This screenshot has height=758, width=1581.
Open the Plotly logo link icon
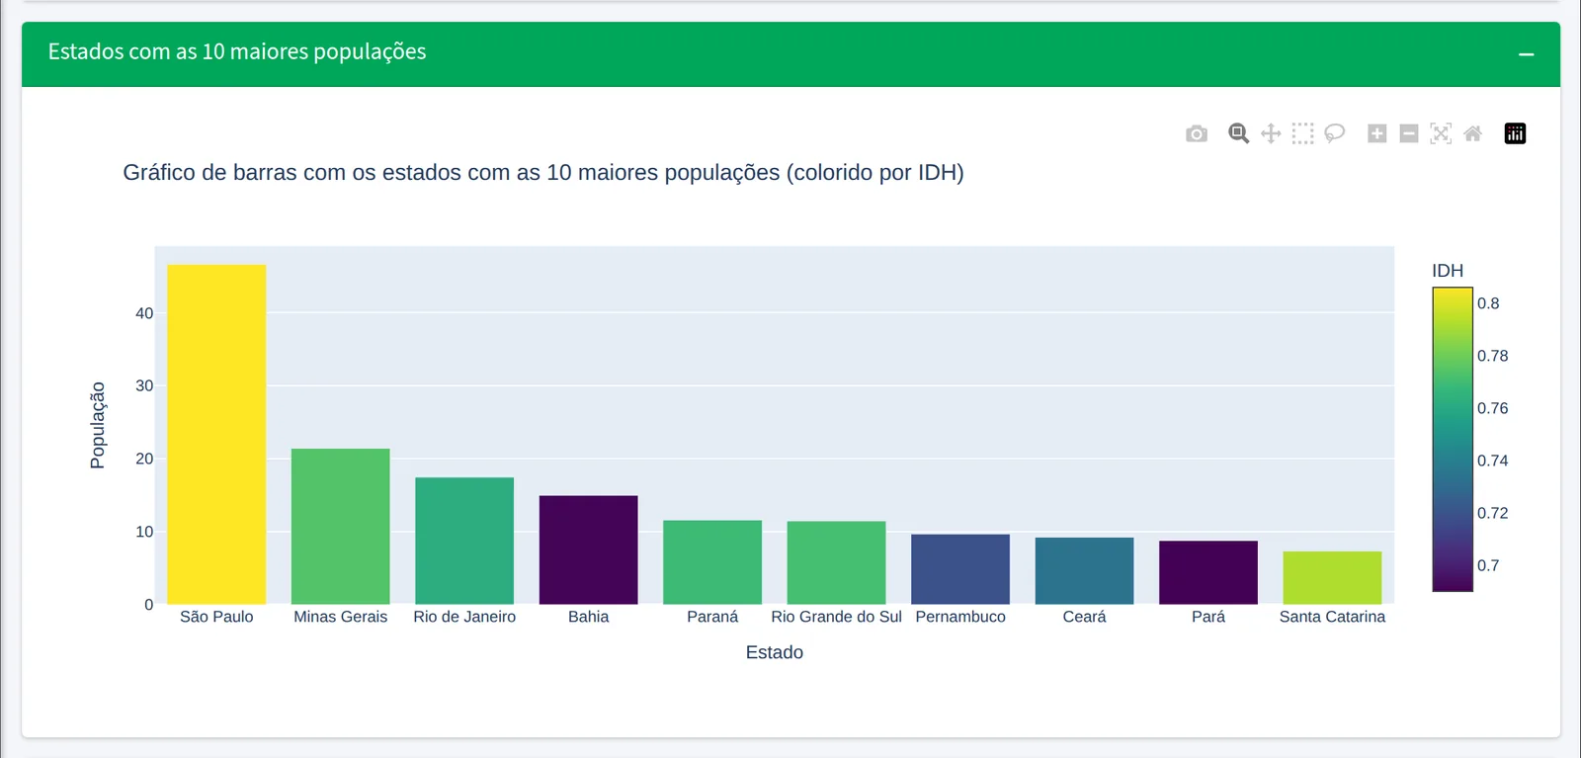[1515, 133]
